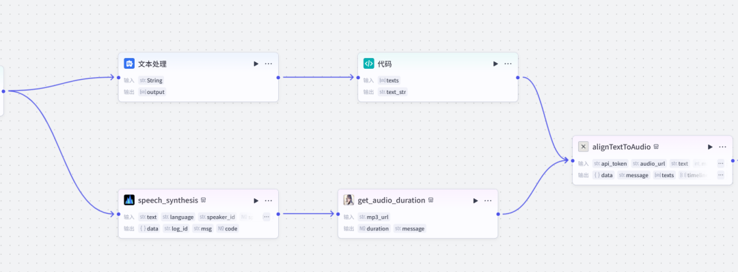
Task: Select message output tag in get_audio_duration
Action: click(409, 228)
